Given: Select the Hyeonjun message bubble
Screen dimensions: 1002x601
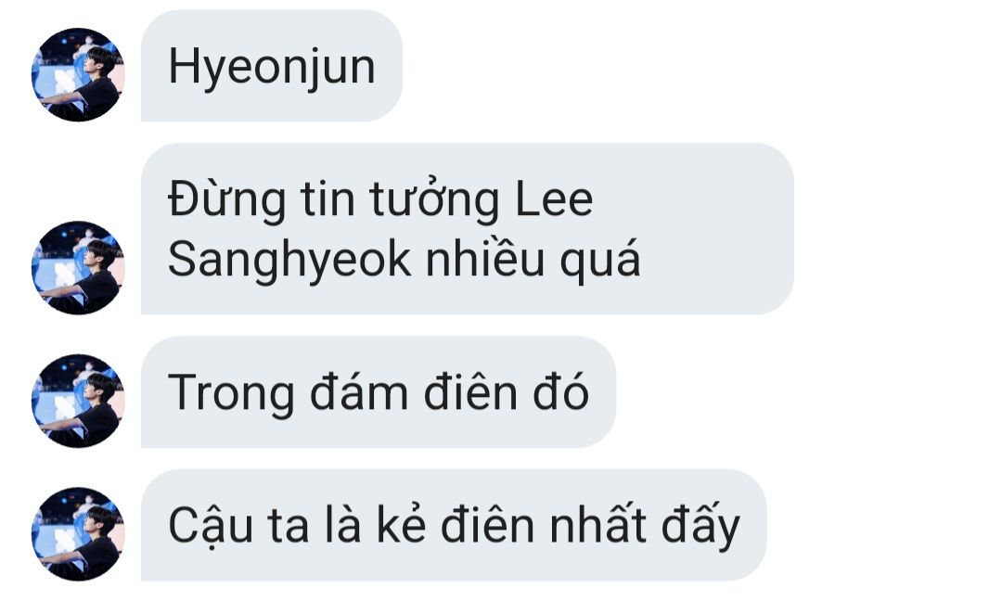Looking at the screenshot, I should pyautogui.click(x=272, y=66).
